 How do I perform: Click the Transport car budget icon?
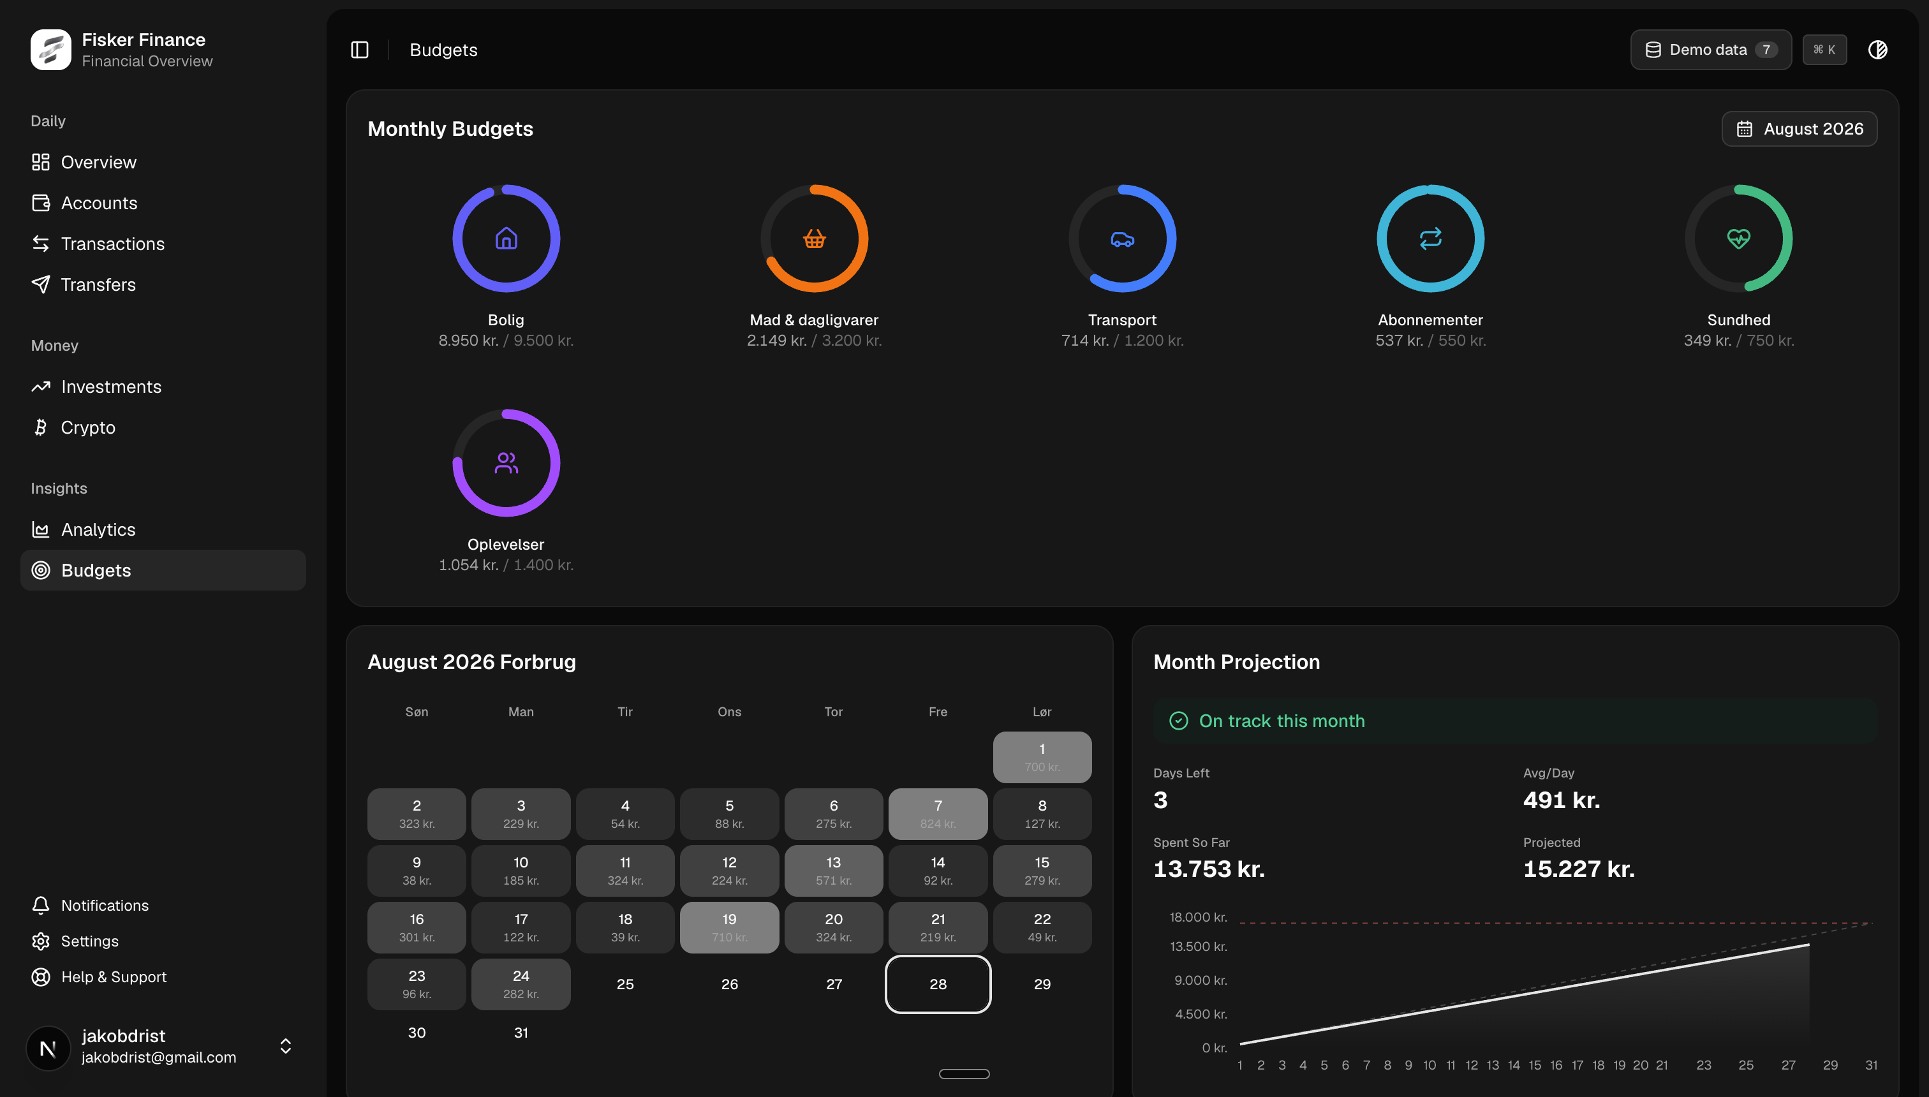1122,239
